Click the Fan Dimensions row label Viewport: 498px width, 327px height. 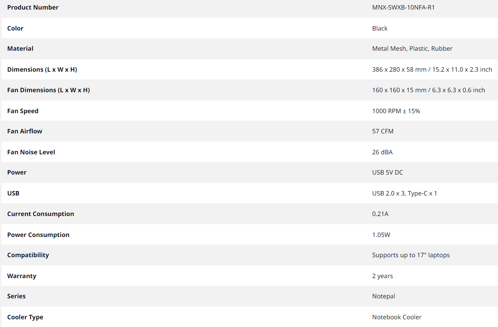[x=48, y=90]
